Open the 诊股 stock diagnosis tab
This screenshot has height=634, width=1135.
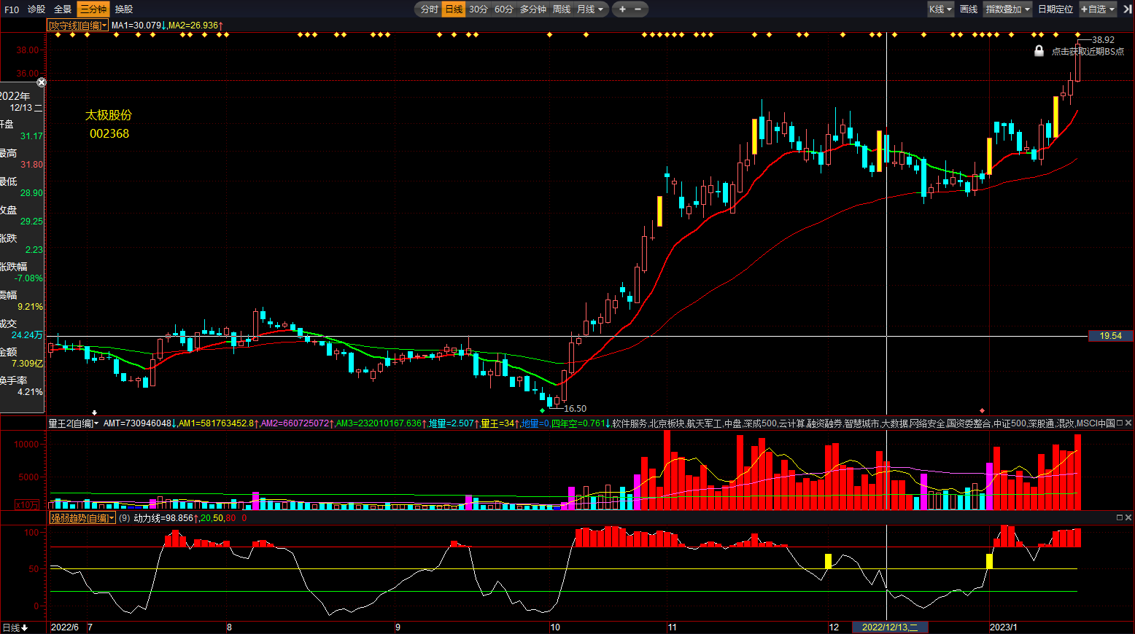click(36, 9)
